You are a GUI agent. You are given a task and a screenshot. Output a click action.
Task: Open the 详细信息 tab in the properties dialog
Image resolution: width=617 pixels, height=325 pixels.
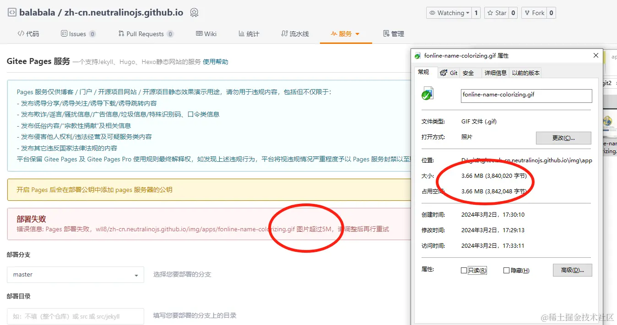(496, 73)
